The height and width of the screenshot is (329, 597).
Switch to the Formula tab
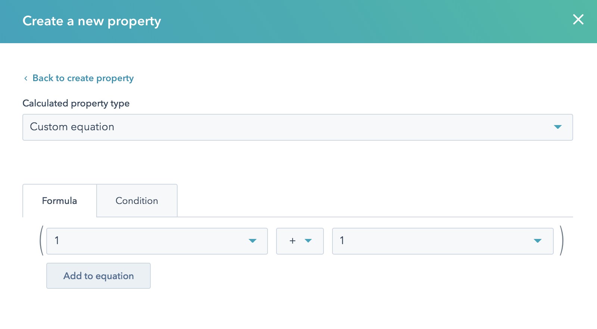pyautogui.click(x=60, y=201)
